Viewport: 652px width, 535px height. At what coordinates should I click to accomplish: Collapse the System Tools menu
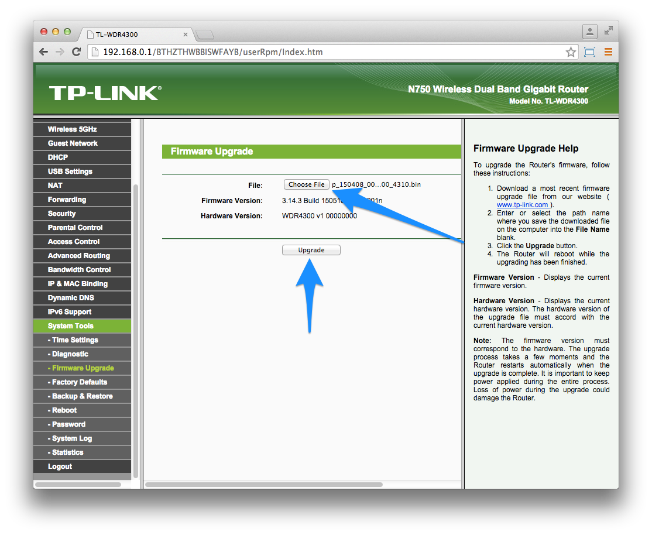tap(83, 326)
